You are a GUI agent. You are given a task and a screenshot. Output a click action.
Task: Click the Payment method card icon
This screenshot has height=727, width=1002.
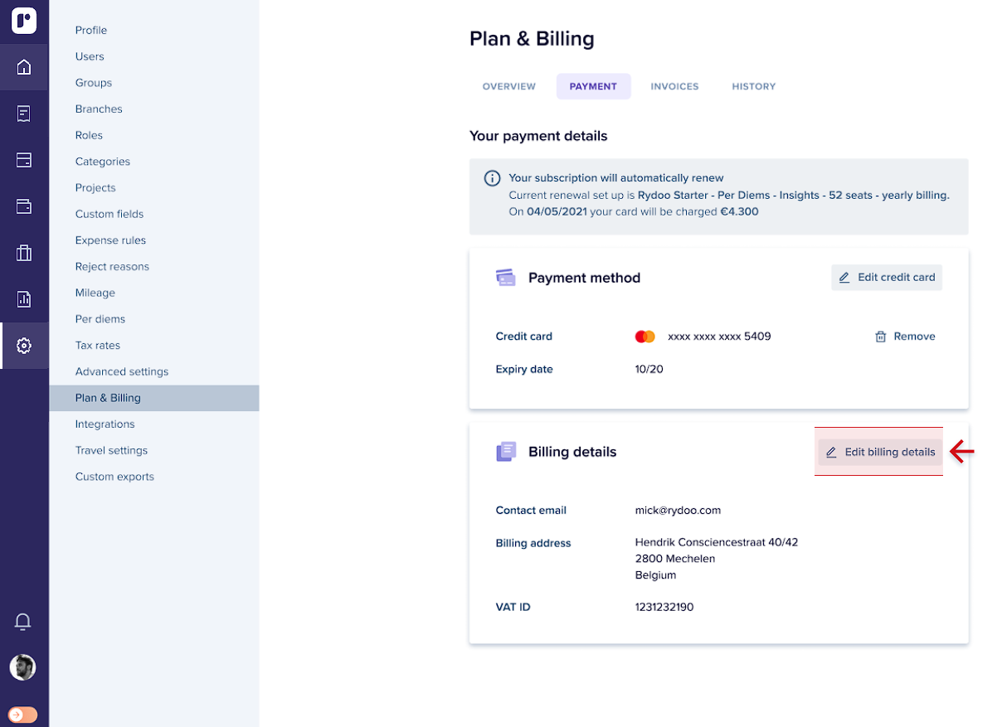506,278
